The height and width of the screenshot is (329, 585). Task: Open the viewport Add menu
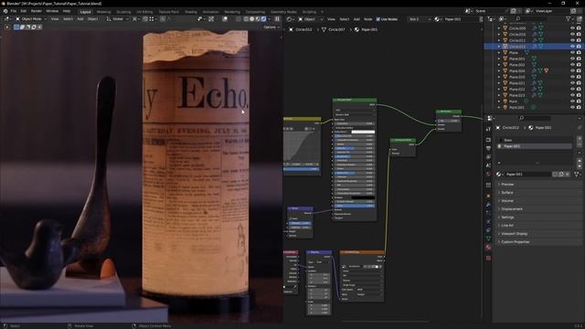click(80, 18)
